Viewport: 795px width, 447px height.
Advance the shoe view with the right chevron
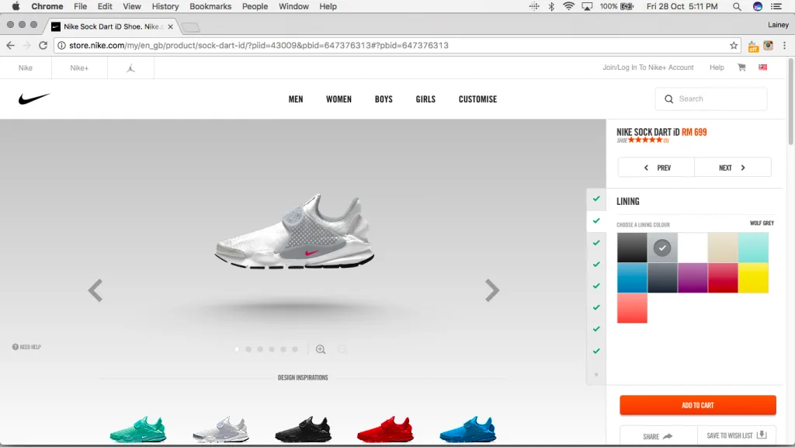tap(492, 289)
